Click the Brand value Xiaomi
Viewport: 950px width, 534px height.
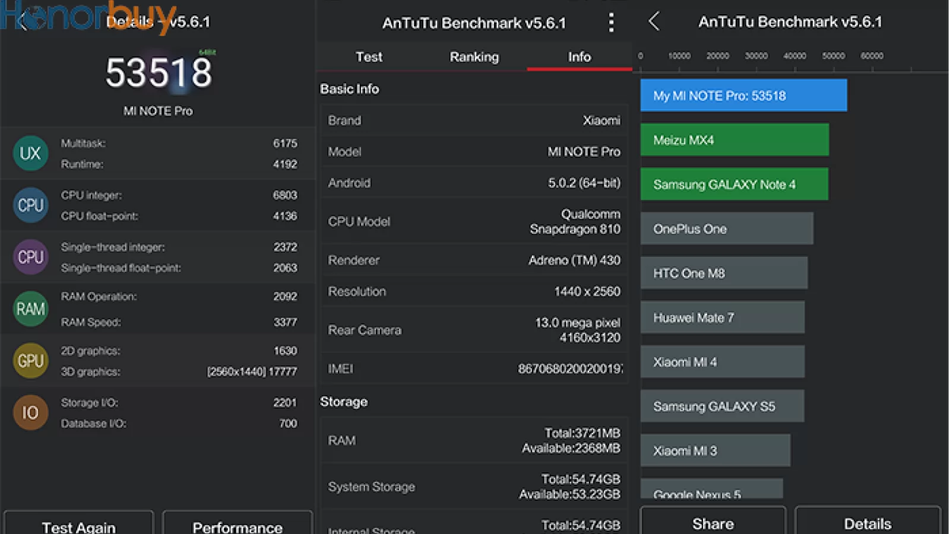[x=601, y=120]
